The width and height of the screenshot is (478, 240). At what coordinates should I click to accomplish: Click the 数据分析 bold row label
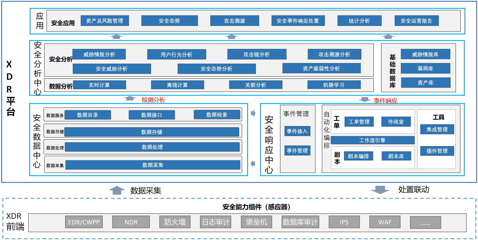(61, 86)
